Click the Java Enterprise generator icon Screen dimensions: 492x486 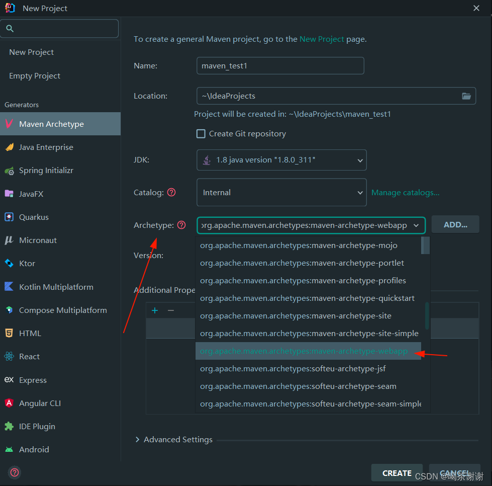(x=10, y=147)
